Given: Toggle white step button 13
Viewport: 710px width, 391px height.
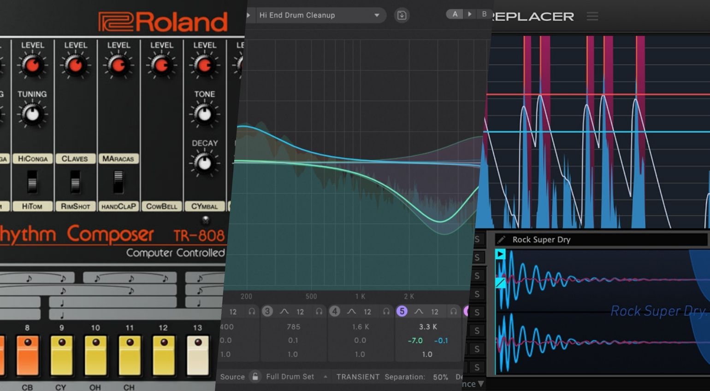Looking at the screenshot, I should click(x=198, y=355).
